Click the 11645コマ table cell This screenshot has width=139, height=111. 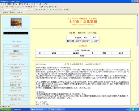click(86, 41)
